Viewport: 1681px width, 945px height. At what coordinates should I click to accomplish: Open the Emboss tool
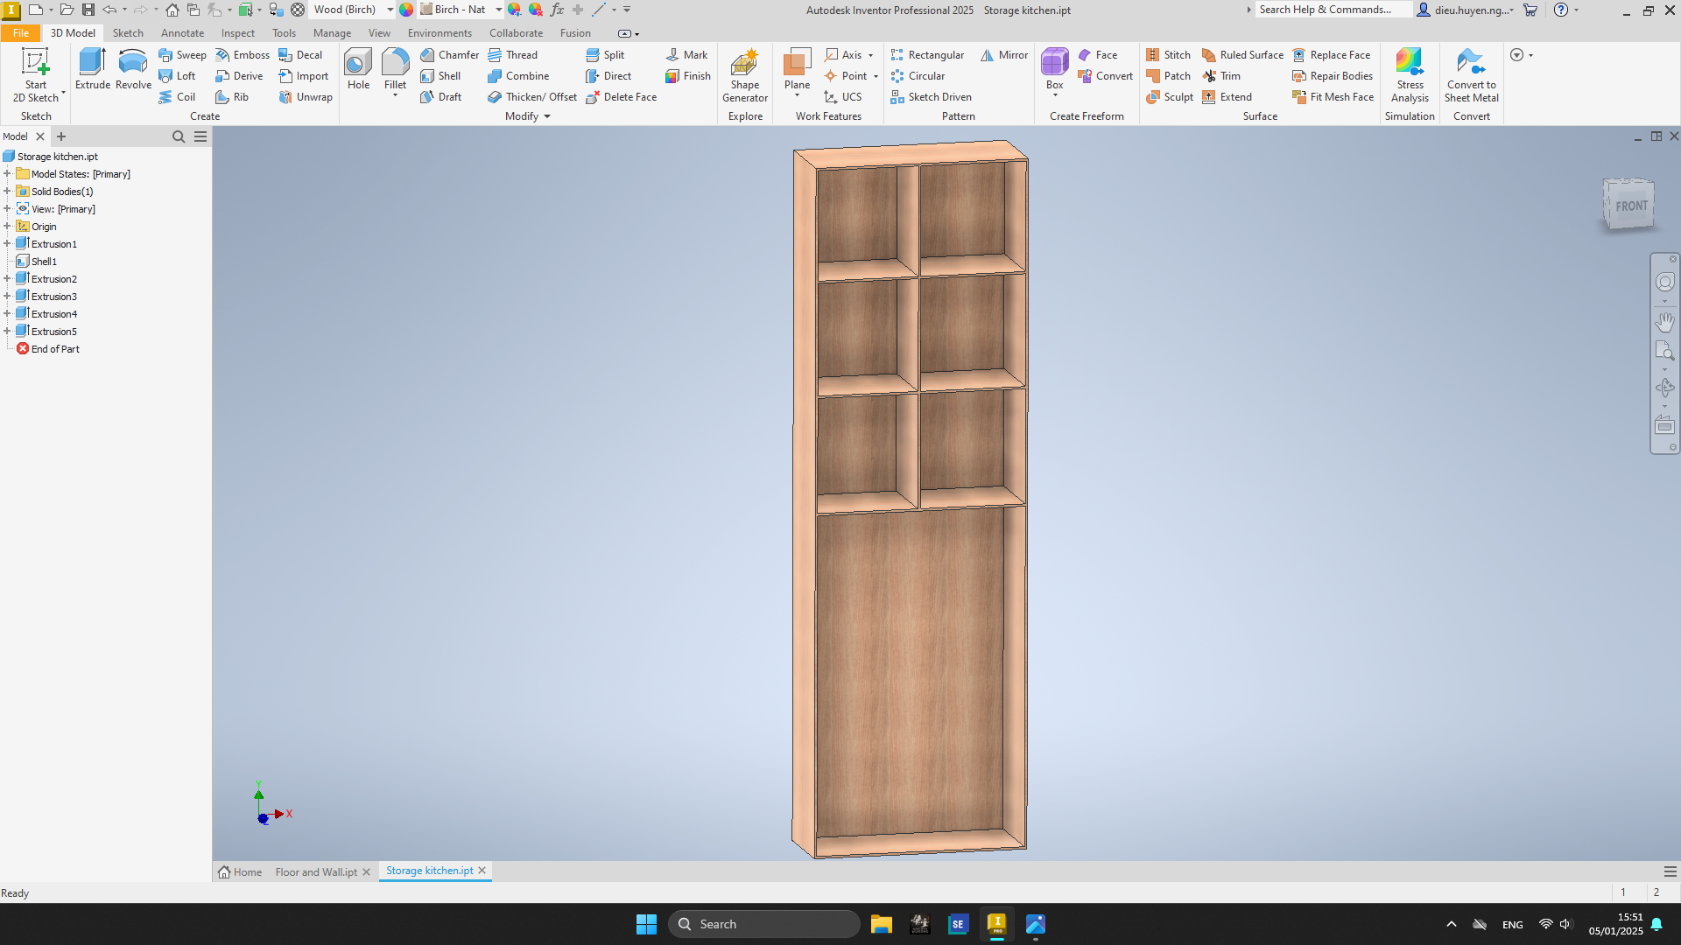[243, 54]
